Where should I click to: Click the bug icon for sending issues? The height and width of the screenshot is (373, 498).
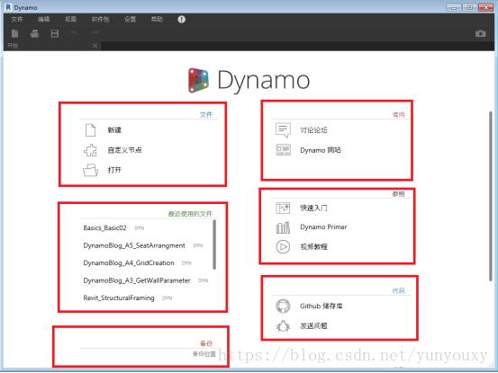tap(283, 325)
